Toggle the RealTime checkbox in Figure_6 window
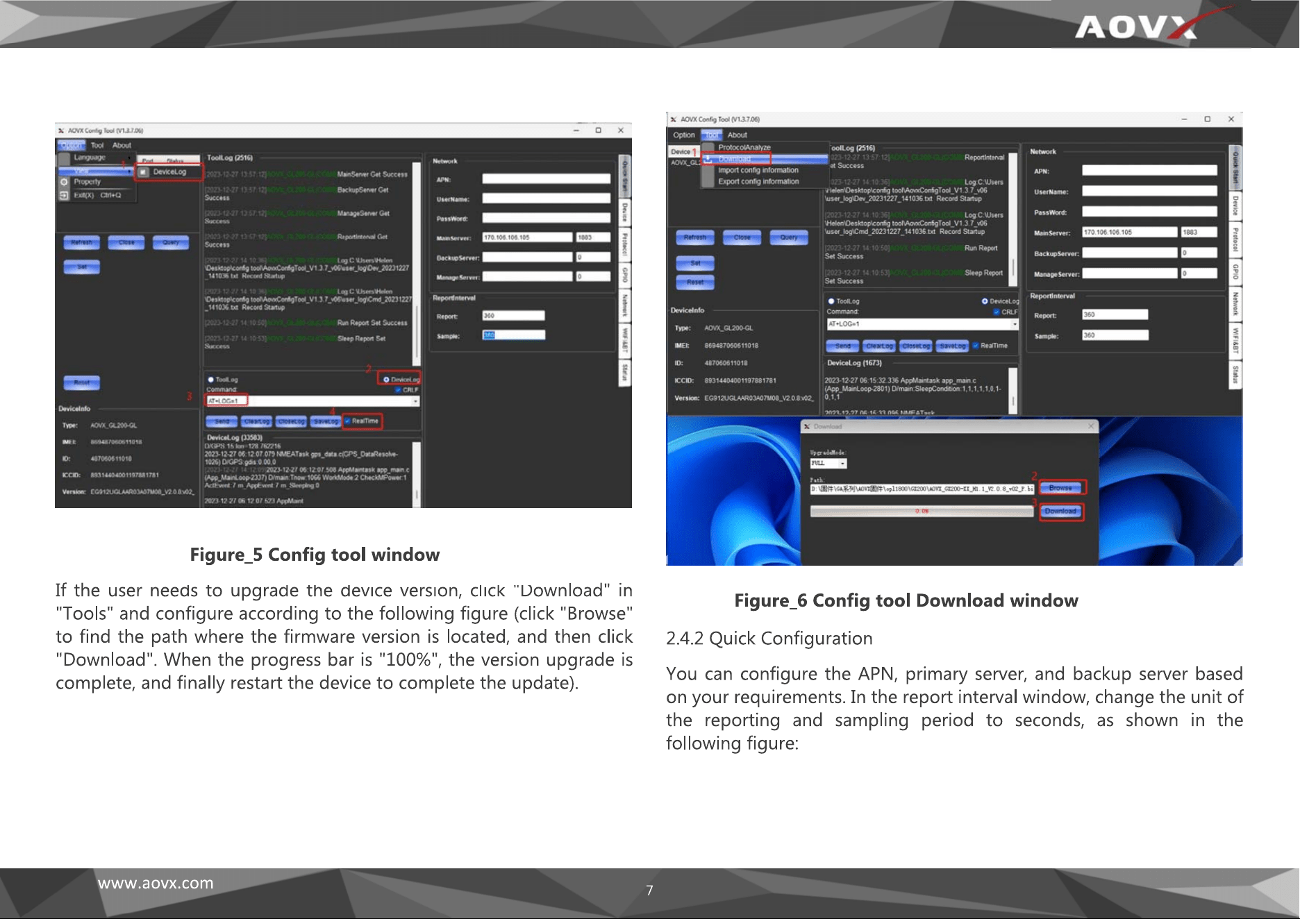This screenshot has width=1300, height=919. click(976, 346)
